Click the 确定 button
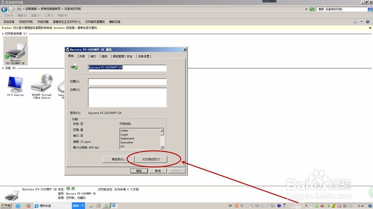This screenshot has width=373, height=209. [x=139, y=170]
